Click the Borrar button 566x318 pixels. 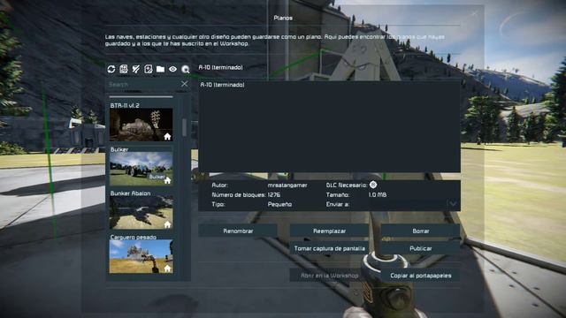click(421, 231)
